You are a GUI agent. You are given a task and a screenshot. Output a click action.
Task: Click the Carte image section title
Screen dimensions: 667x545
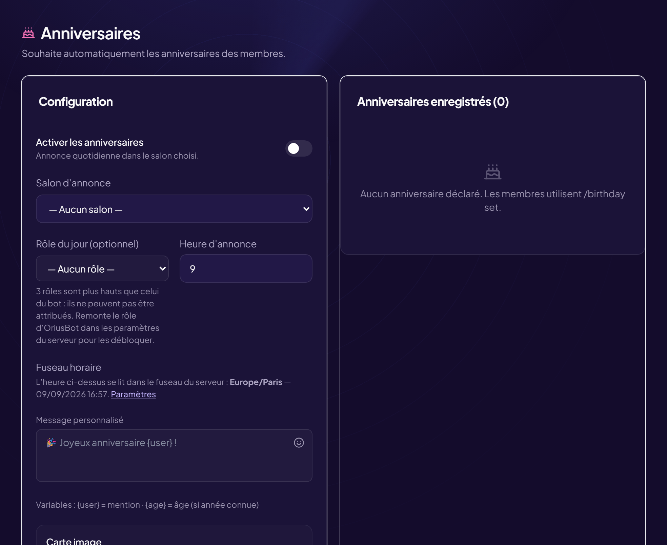click(74, 541)
